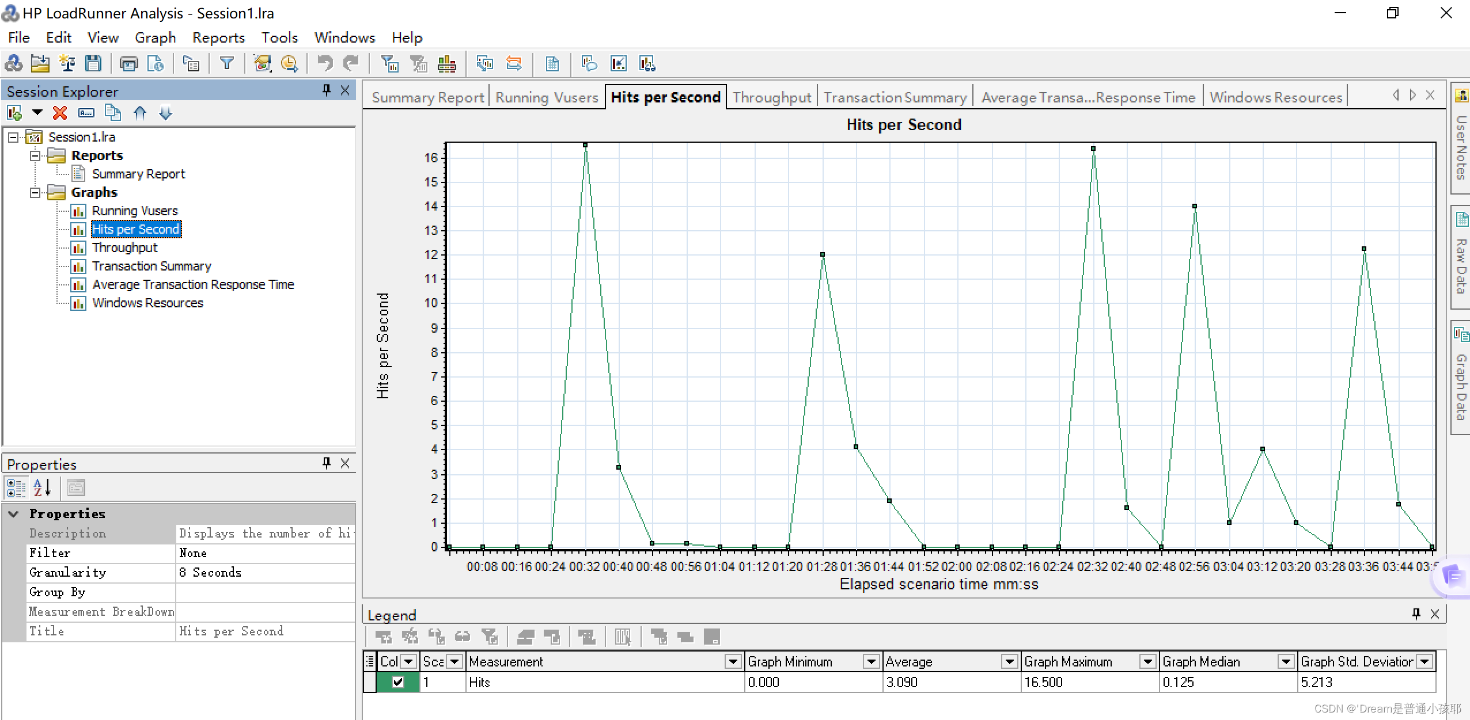Open the User Notes side panel
Viewport: 1470px width, 720px height.
1461,138
